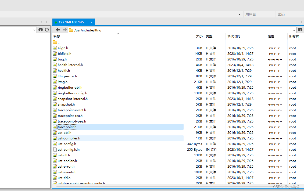The image size is (304, 191).
Task: Click the back navigation arrow
Action: (58, 30)
